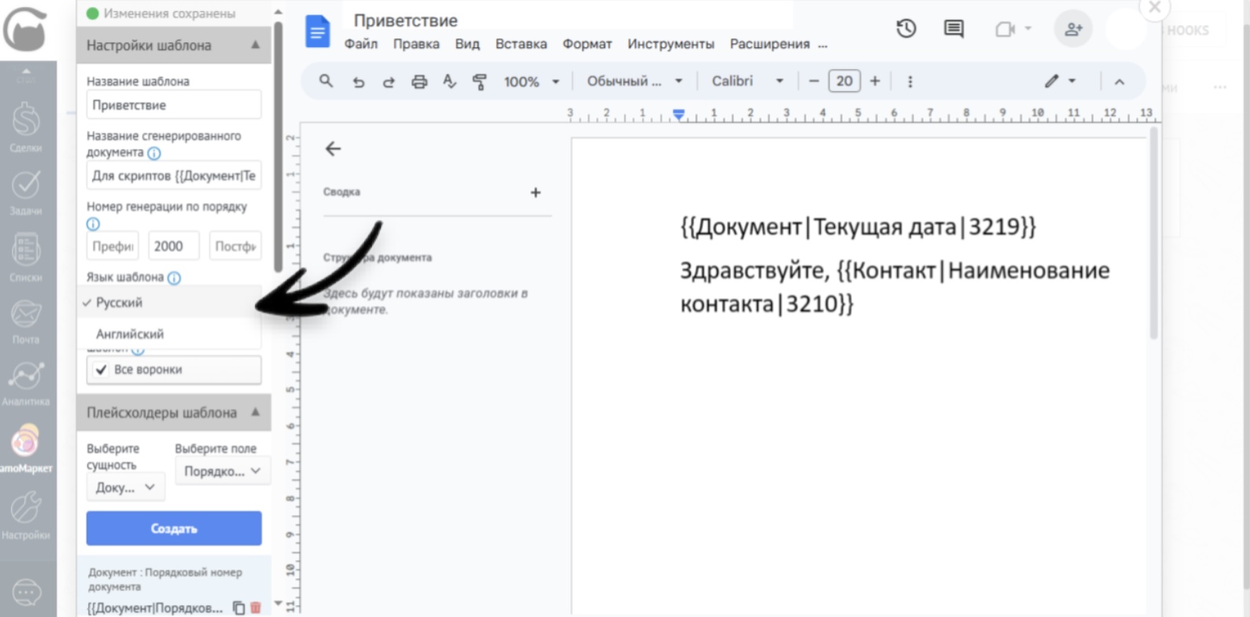Click the redo arrow
1250x617 pixels.
tap(389, 82)
